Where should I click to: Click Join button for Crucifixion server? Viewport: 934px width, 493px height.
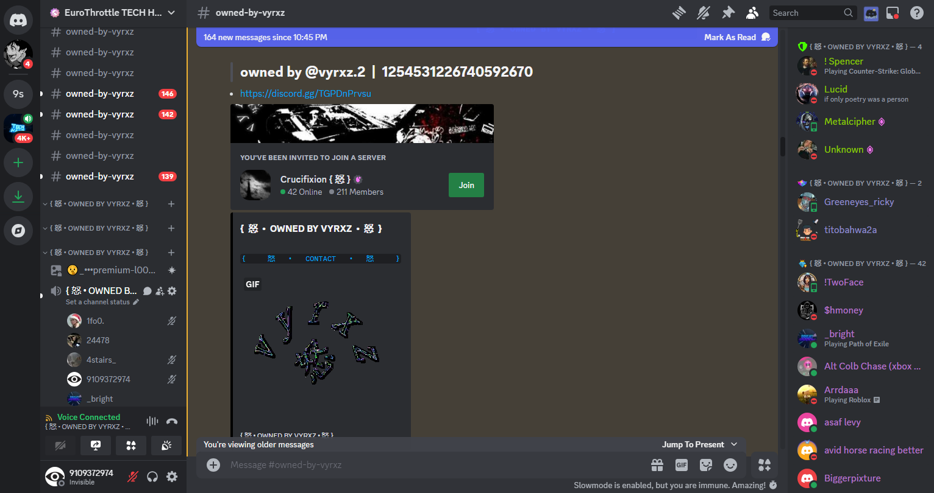point(466,185)
